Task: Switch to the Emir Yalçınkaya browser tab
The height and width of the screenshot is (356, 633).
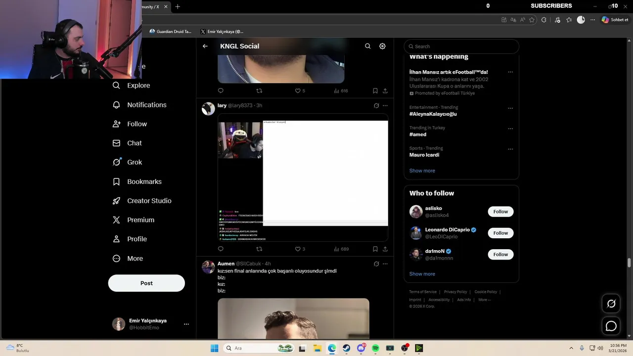Action: pos(222,32)
